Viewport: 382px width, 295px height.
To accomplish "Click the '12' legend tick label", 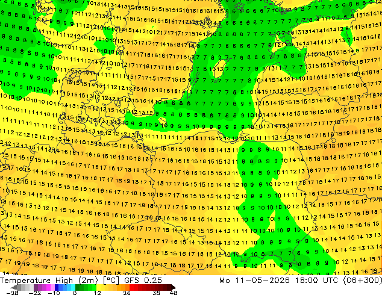I will click(98, 293).
